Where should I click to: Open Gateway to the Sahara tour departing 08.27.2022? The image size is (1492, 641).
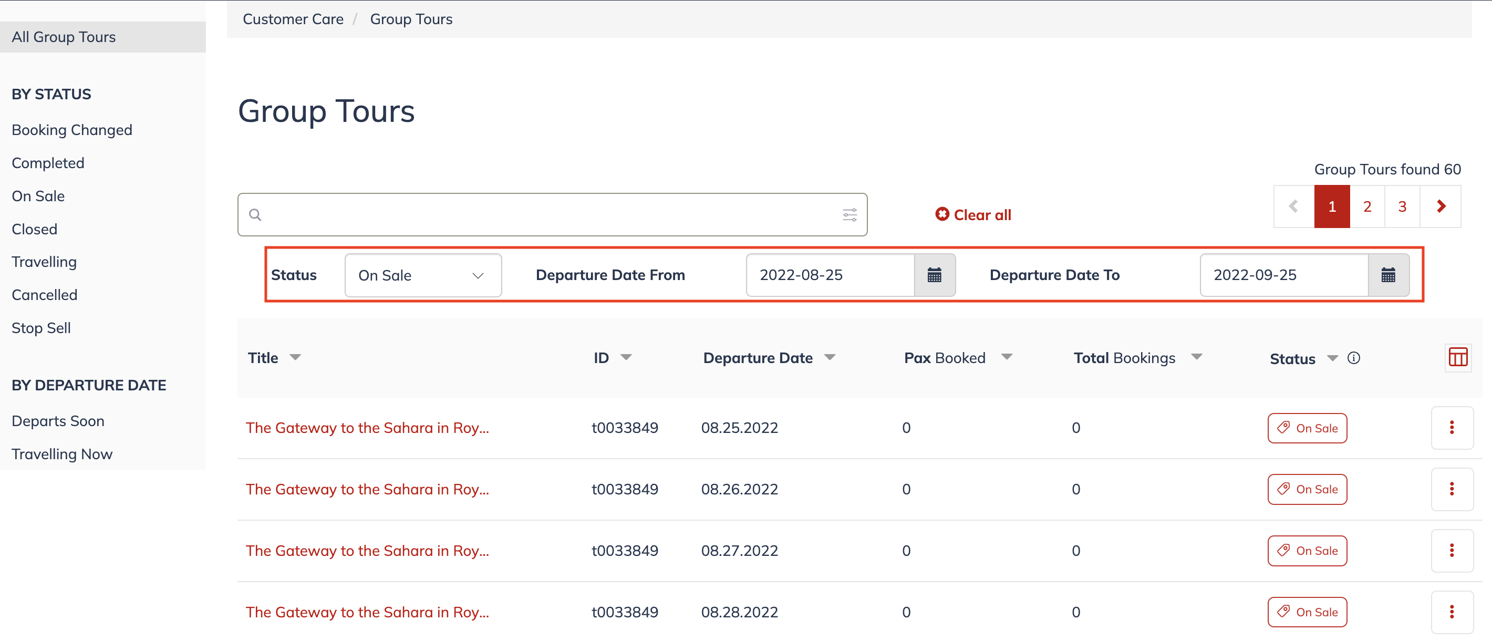coord(367,551)
